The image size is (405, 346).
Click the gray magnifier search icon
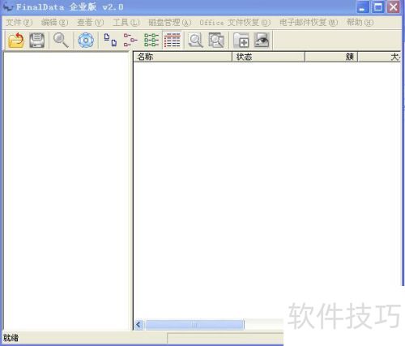pyautogui.click(x=195, y=41)
